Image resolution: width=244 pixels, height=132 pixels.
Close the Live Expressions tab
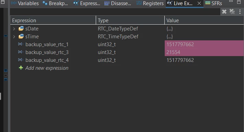point(199,3)
